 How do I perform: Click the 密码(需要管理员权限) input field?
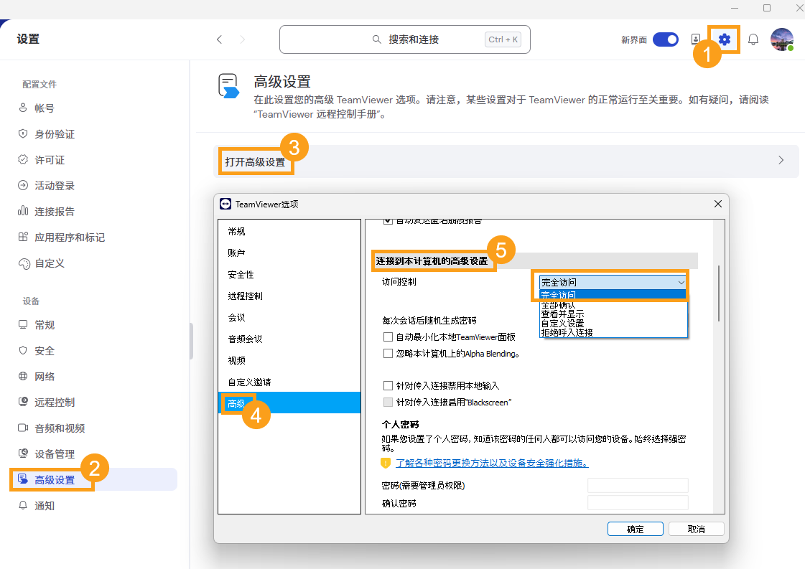point(638,485)
